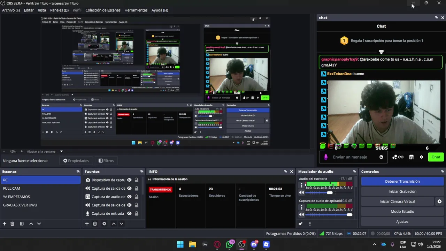Open scene filters icon in Escenas toolbar
This screenshot has width=446, height=251.
click(22, 224)
